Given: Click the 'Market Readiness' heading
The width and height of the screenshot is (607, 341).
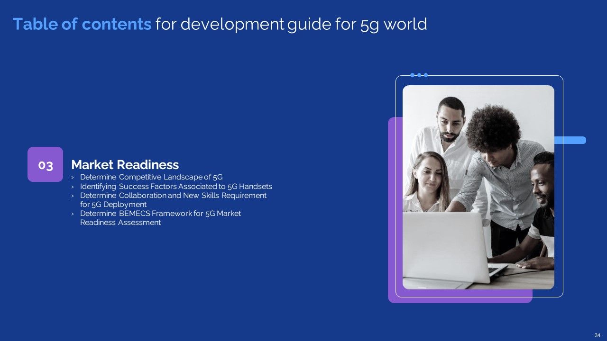Looking at the screenshot, I should [125, 165].
